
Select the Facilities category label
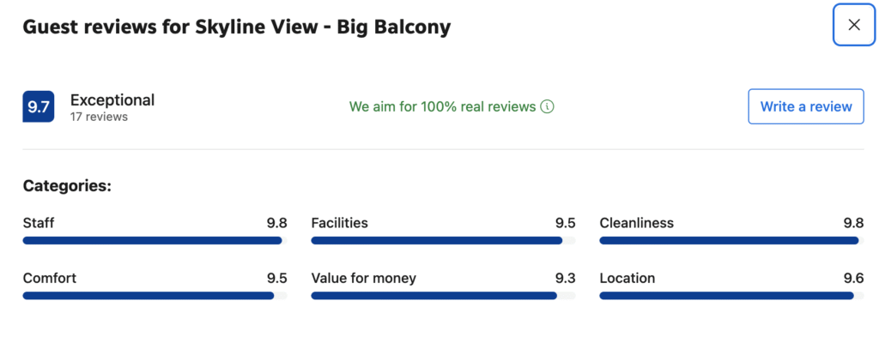click(339, 223)
